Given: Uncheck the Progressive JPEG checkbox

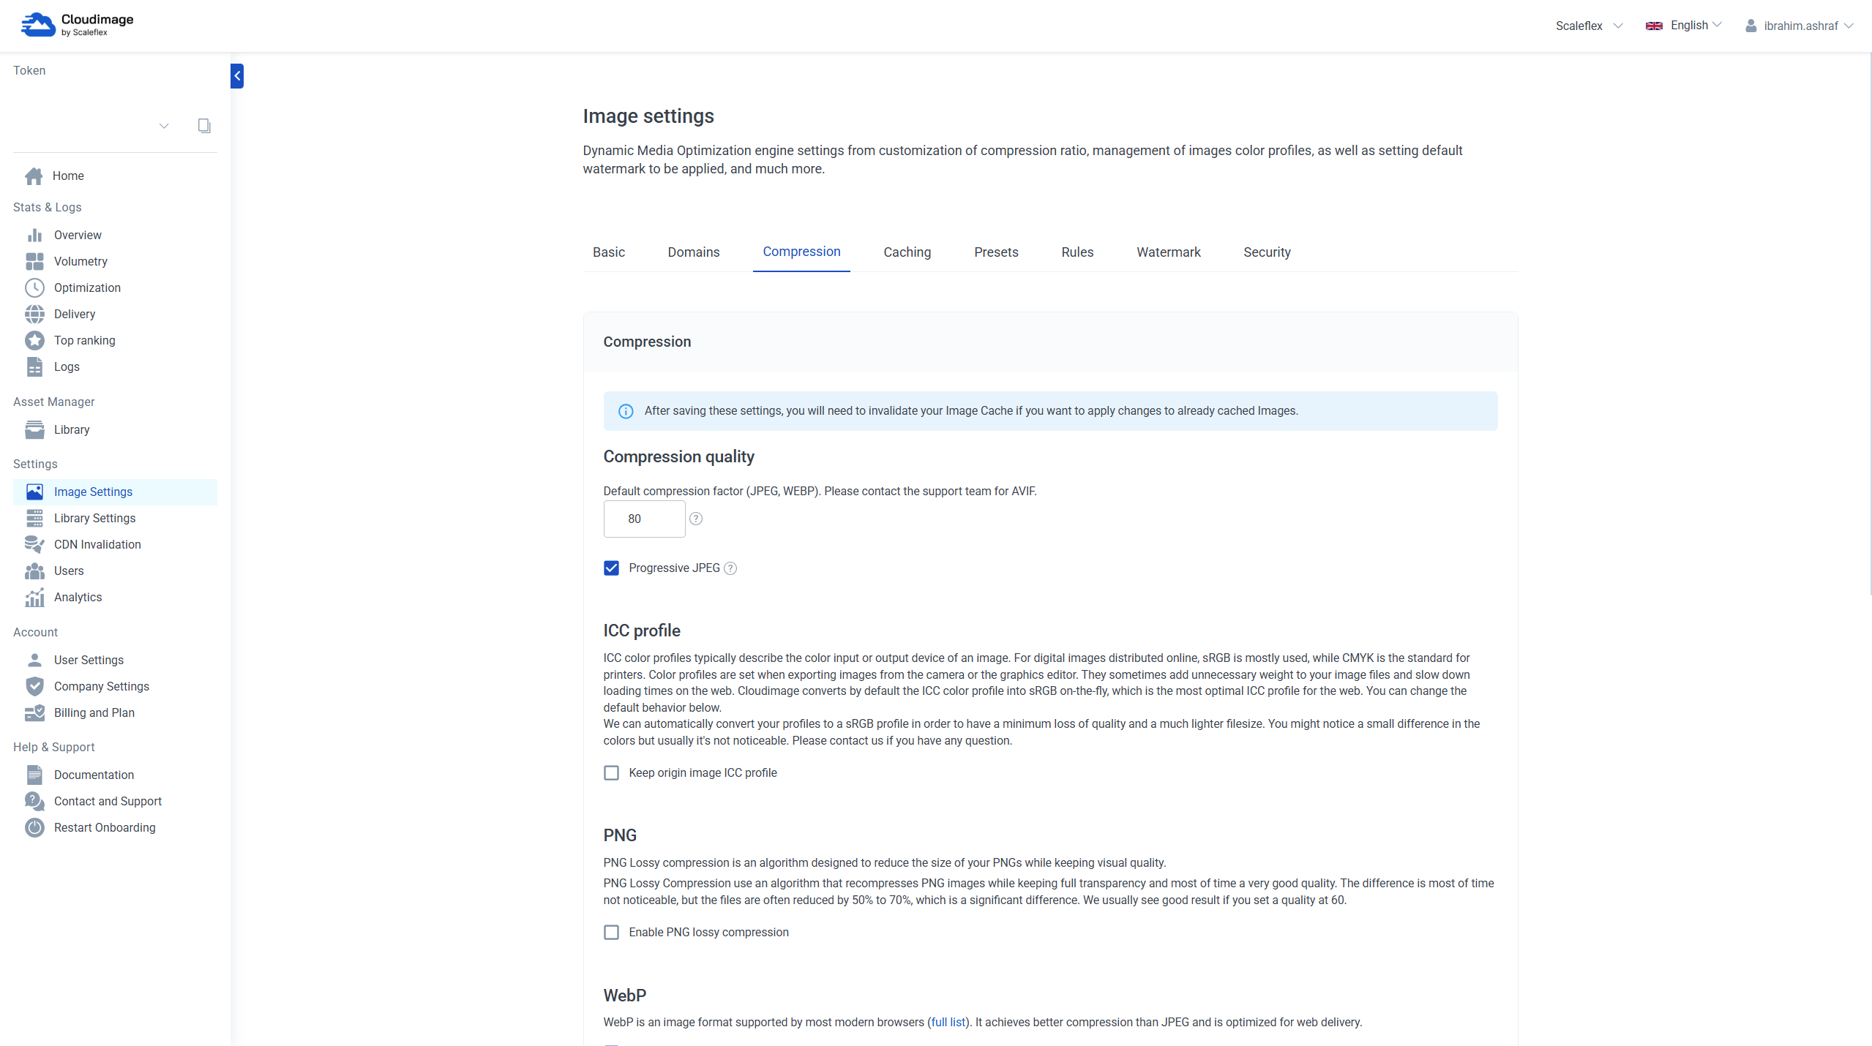Looking at the screenshot, I should [x=611, y=568].
